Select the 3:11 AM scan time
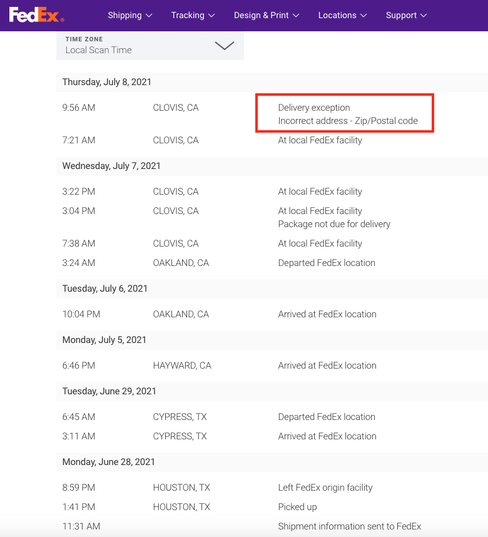 [79, 436]
